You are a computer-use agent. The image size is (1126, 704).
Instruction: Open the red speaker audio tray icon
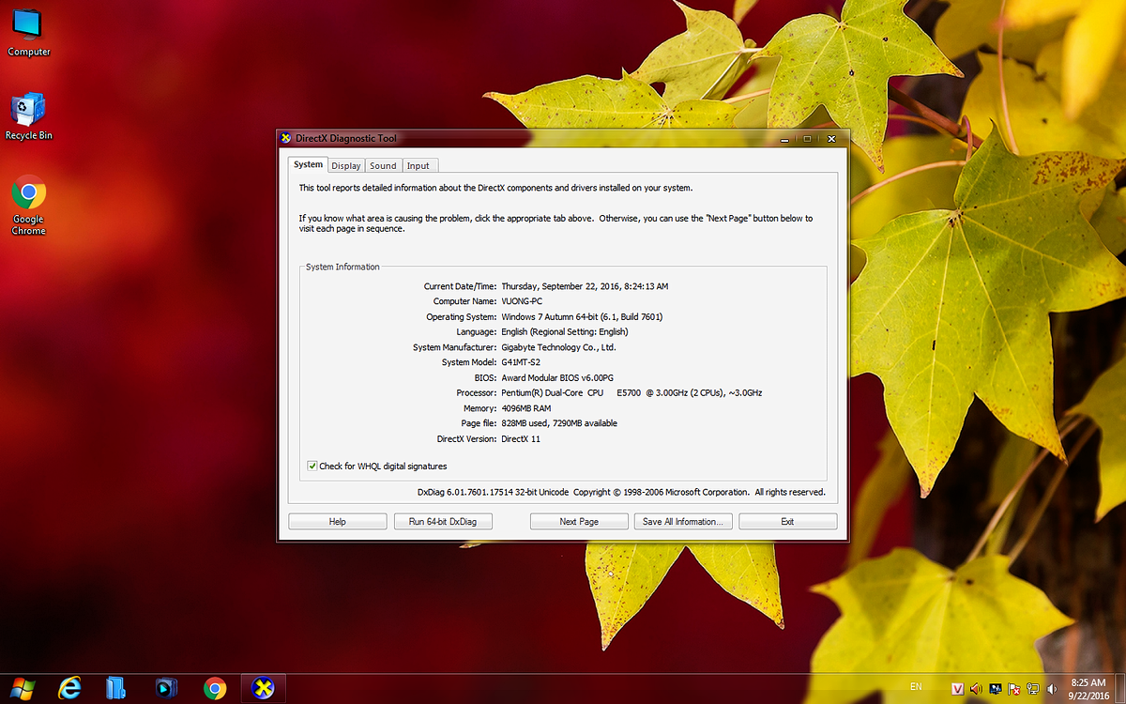click(x=977, y=689)
